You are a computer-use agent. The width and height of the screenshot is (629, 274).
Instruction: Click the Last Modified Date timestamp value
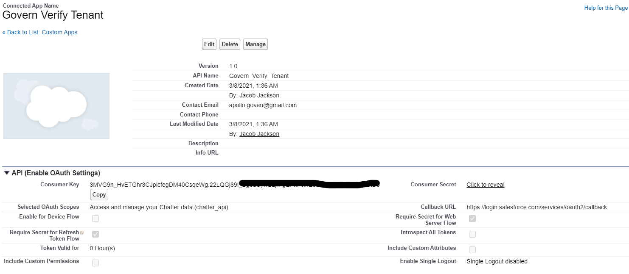[x=253, y=124]
